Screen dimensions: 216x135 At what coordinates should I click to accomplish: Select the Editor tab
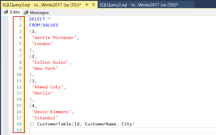(12, 12)
